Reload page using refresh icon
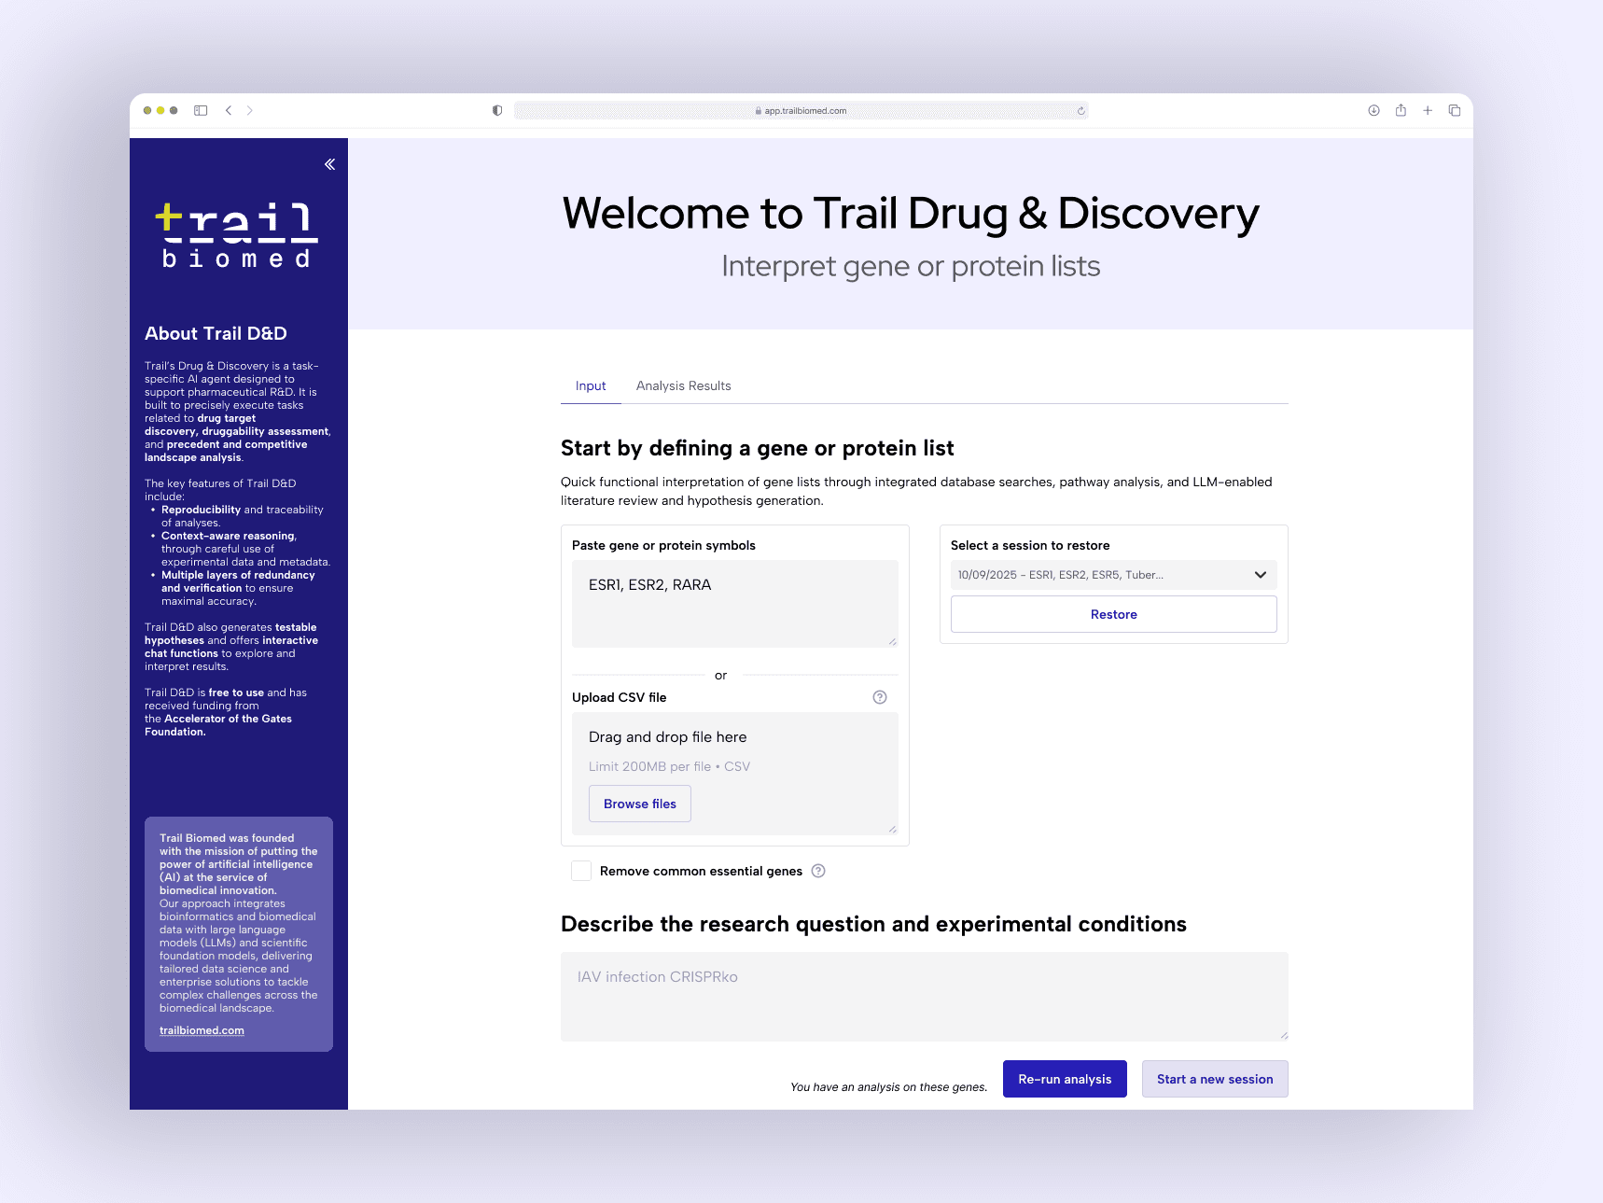Viewport: 1603px width, 1203px height. tap(1080, 111)
